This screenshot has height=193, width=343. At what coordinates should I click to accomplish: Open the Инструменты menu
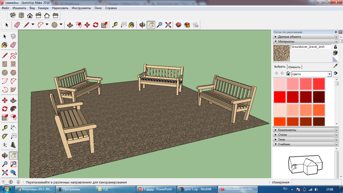(81, 8)
